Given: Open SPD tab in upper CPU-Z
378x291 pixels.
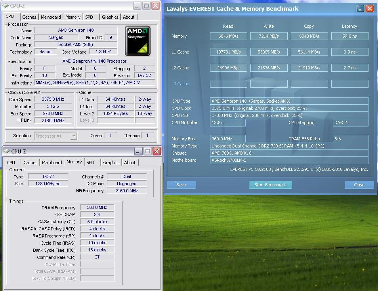Looking at the screenshot, I should click(x=89, y=17).
